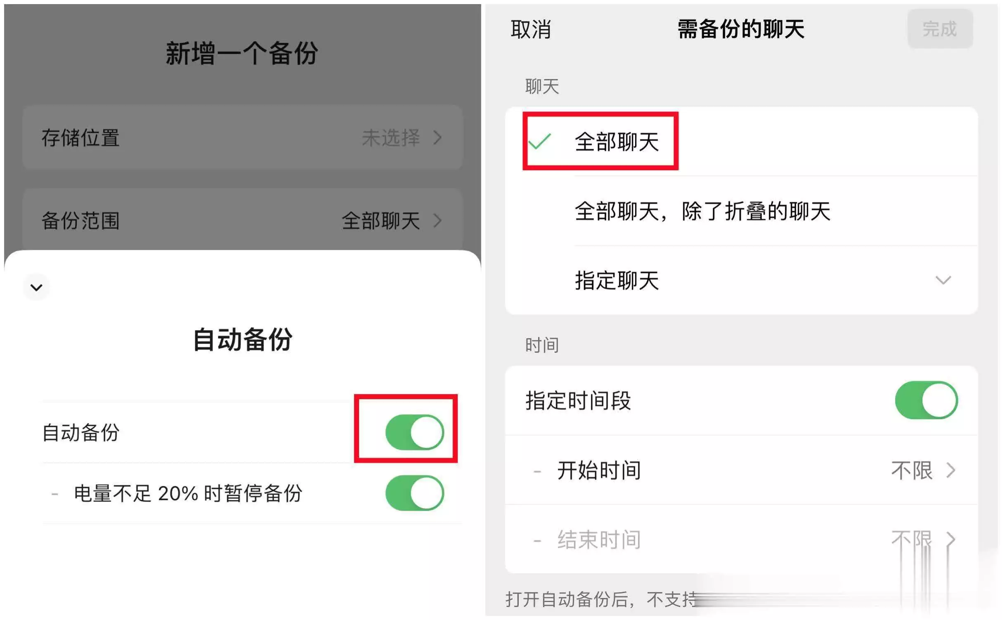Click the green checkmark beside 全部聊天

[539, 142]
